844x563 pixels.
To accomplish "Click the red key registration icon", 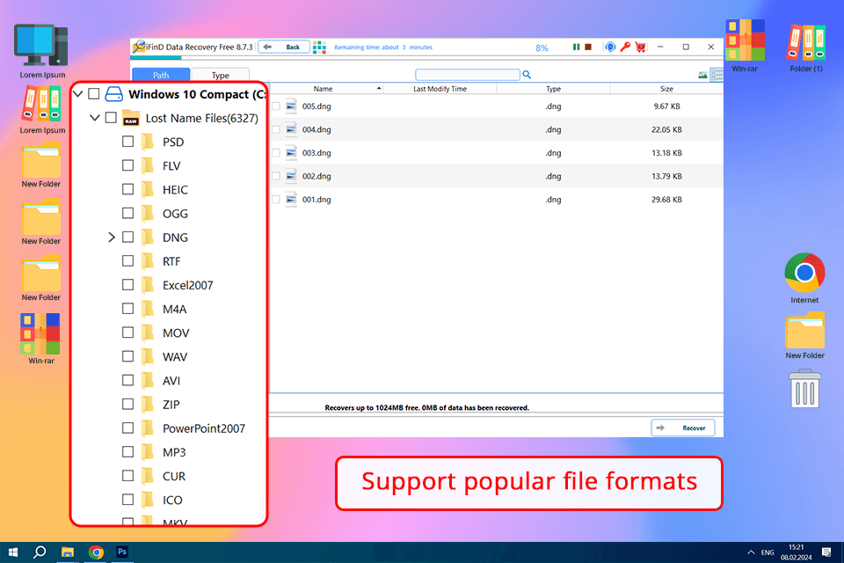I will 625,47.
